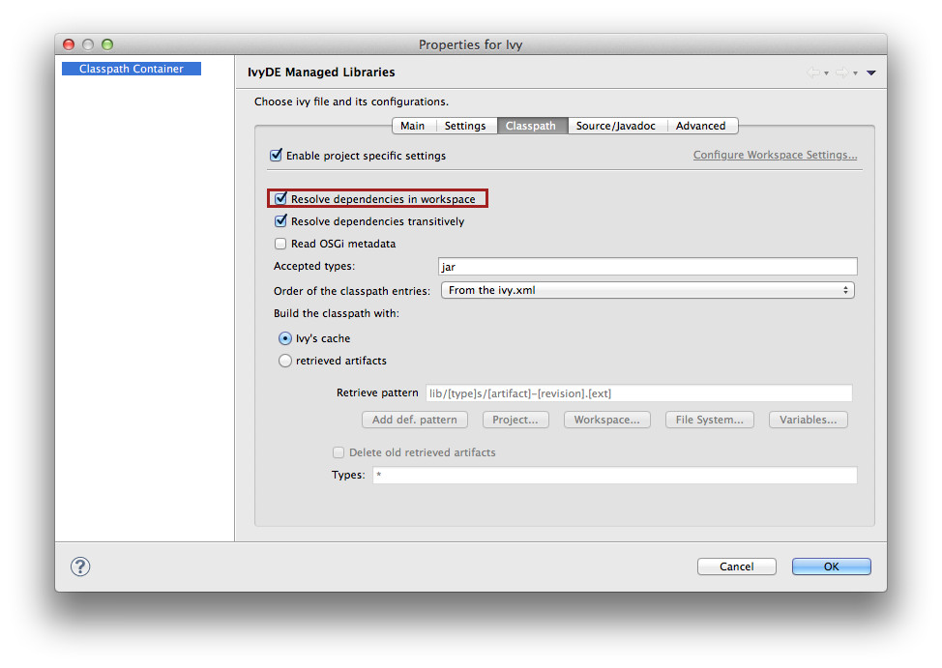The height and width of the screenshot is (668, 942).
Task: Select the Ivy's cache radio button
Action: (x=285, y=338)
